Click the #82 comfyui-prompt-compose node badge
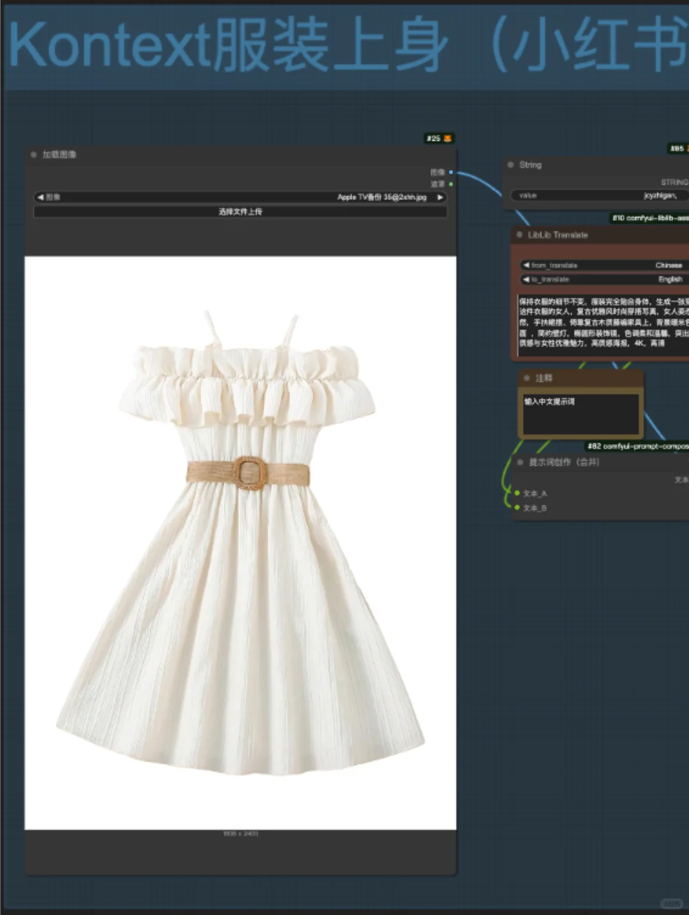Screen dimensions: 689x915 pos(637,446)
